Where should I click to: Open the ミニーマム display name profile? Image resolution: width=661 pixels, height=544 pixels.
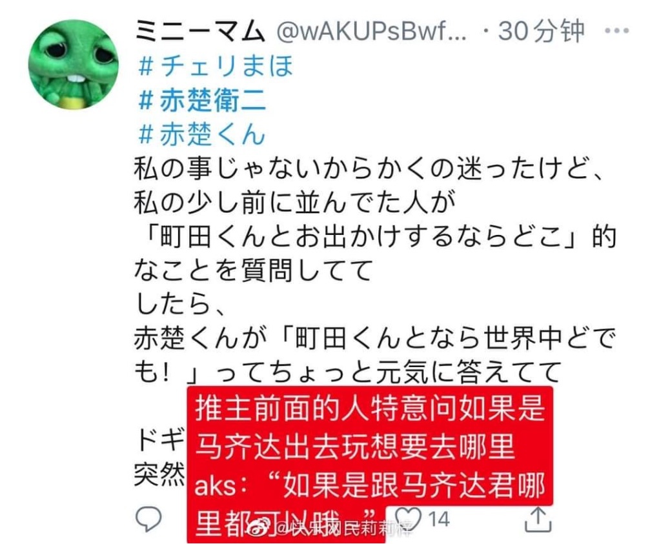click(200, 31)
